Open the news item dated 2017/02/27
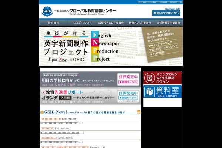Image resolution: width=222 pixels, height=148 pixels. tap(48, 128)
